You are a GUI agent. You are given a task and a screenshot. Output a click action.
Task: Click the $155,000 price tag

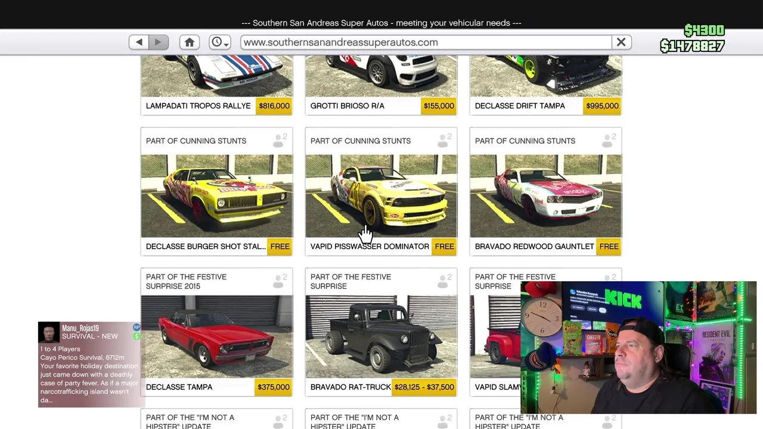point(439,106)
